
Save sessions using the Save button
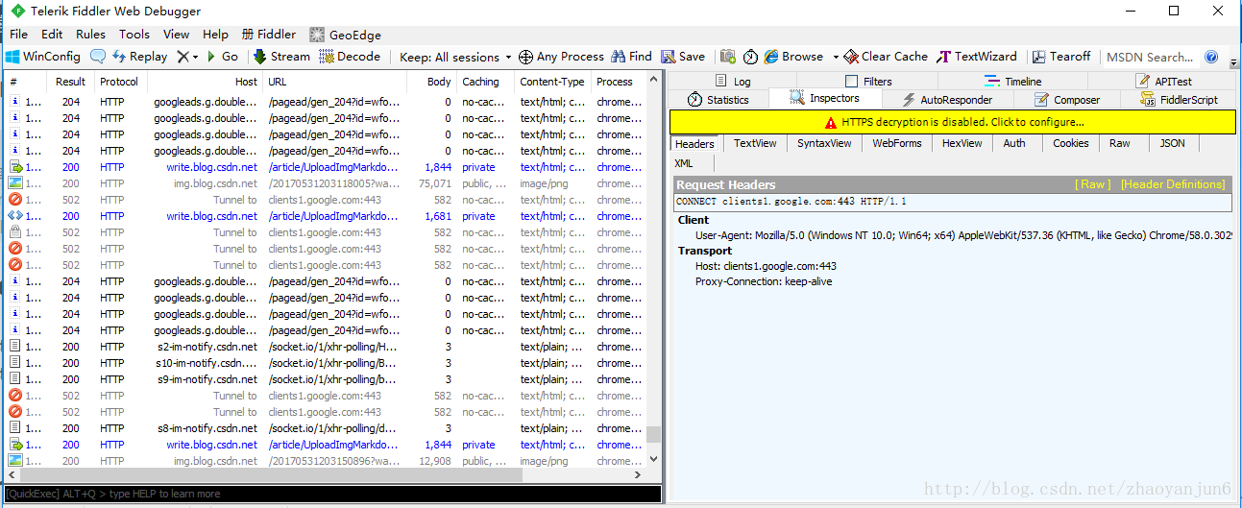[x=683, y=57]
